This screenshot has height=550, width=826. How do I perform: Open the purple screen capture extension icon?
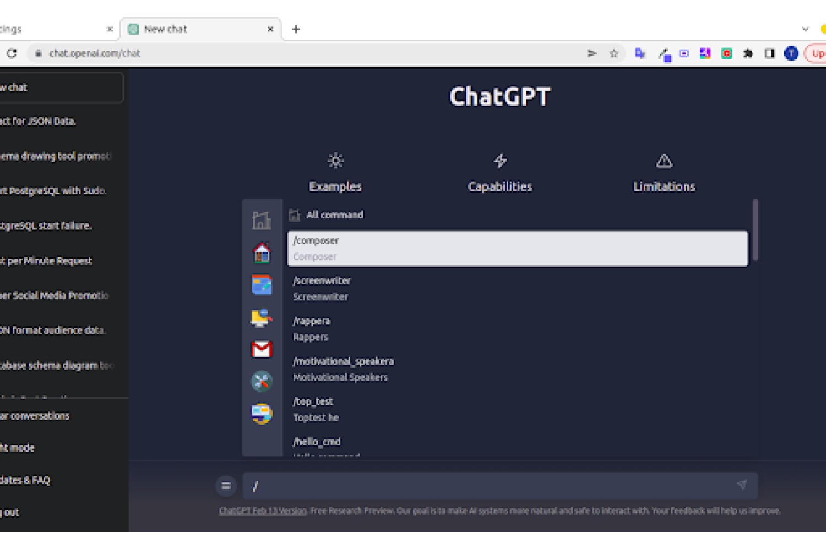684,53
